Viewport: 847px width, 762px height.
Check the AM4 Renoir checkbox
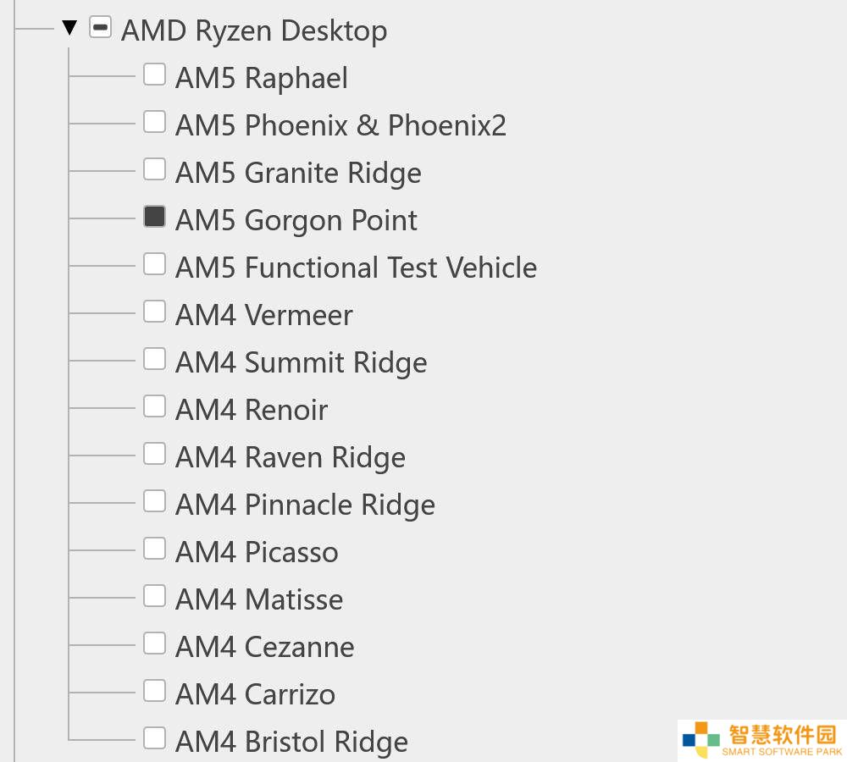[154, 406]
